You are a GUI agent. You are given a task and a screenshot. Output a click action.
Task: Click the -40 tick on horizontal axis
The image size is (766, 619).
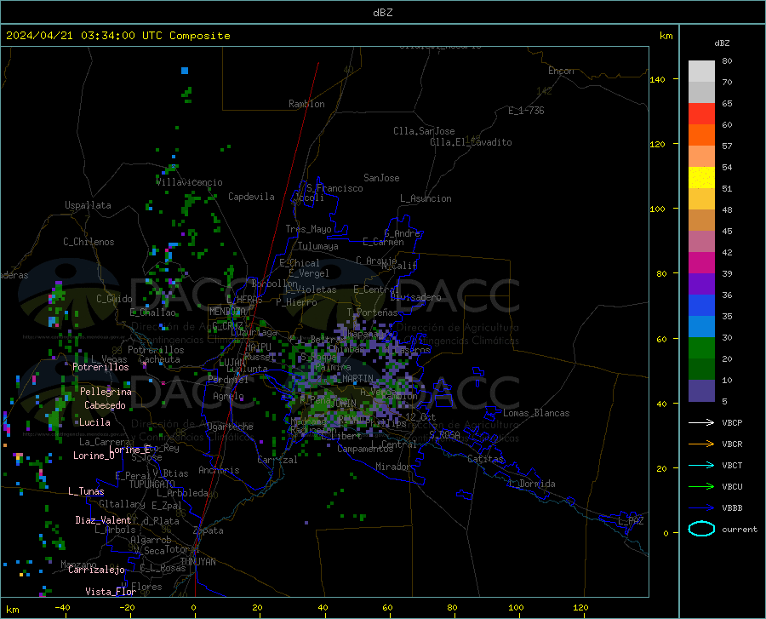(x=62, y=607)
